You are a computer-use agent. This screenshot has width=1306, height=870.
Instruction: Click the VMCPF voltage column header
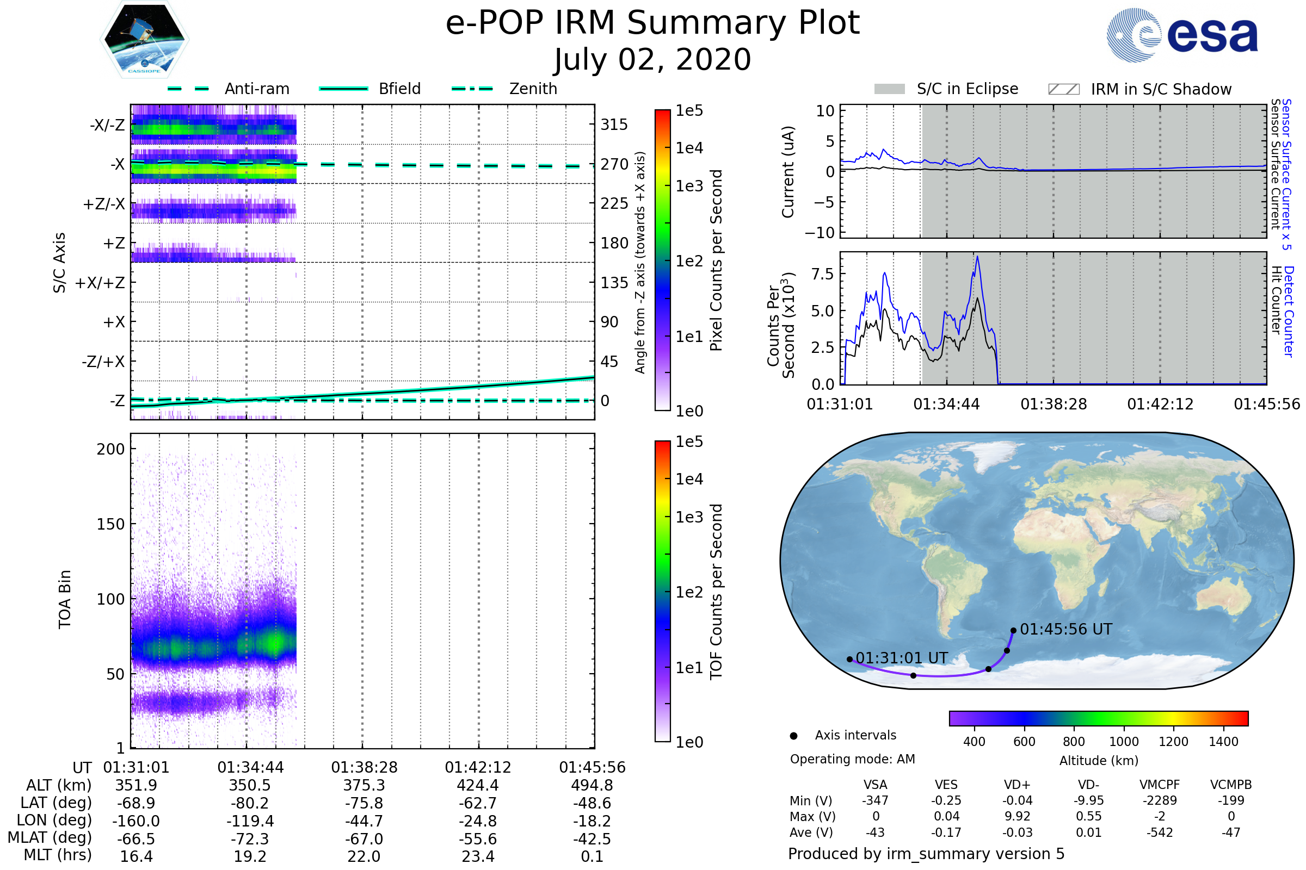(x=1160, y=785)
